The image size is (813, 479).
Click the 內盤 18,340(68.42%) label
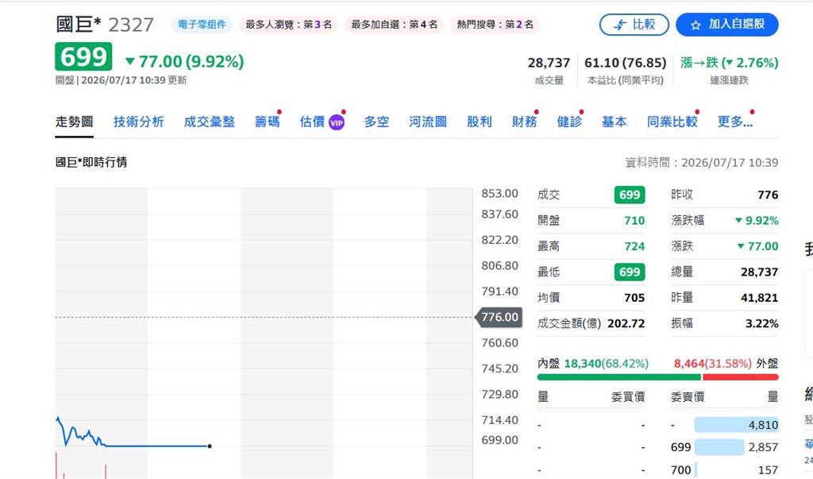(x=592, y=364)
